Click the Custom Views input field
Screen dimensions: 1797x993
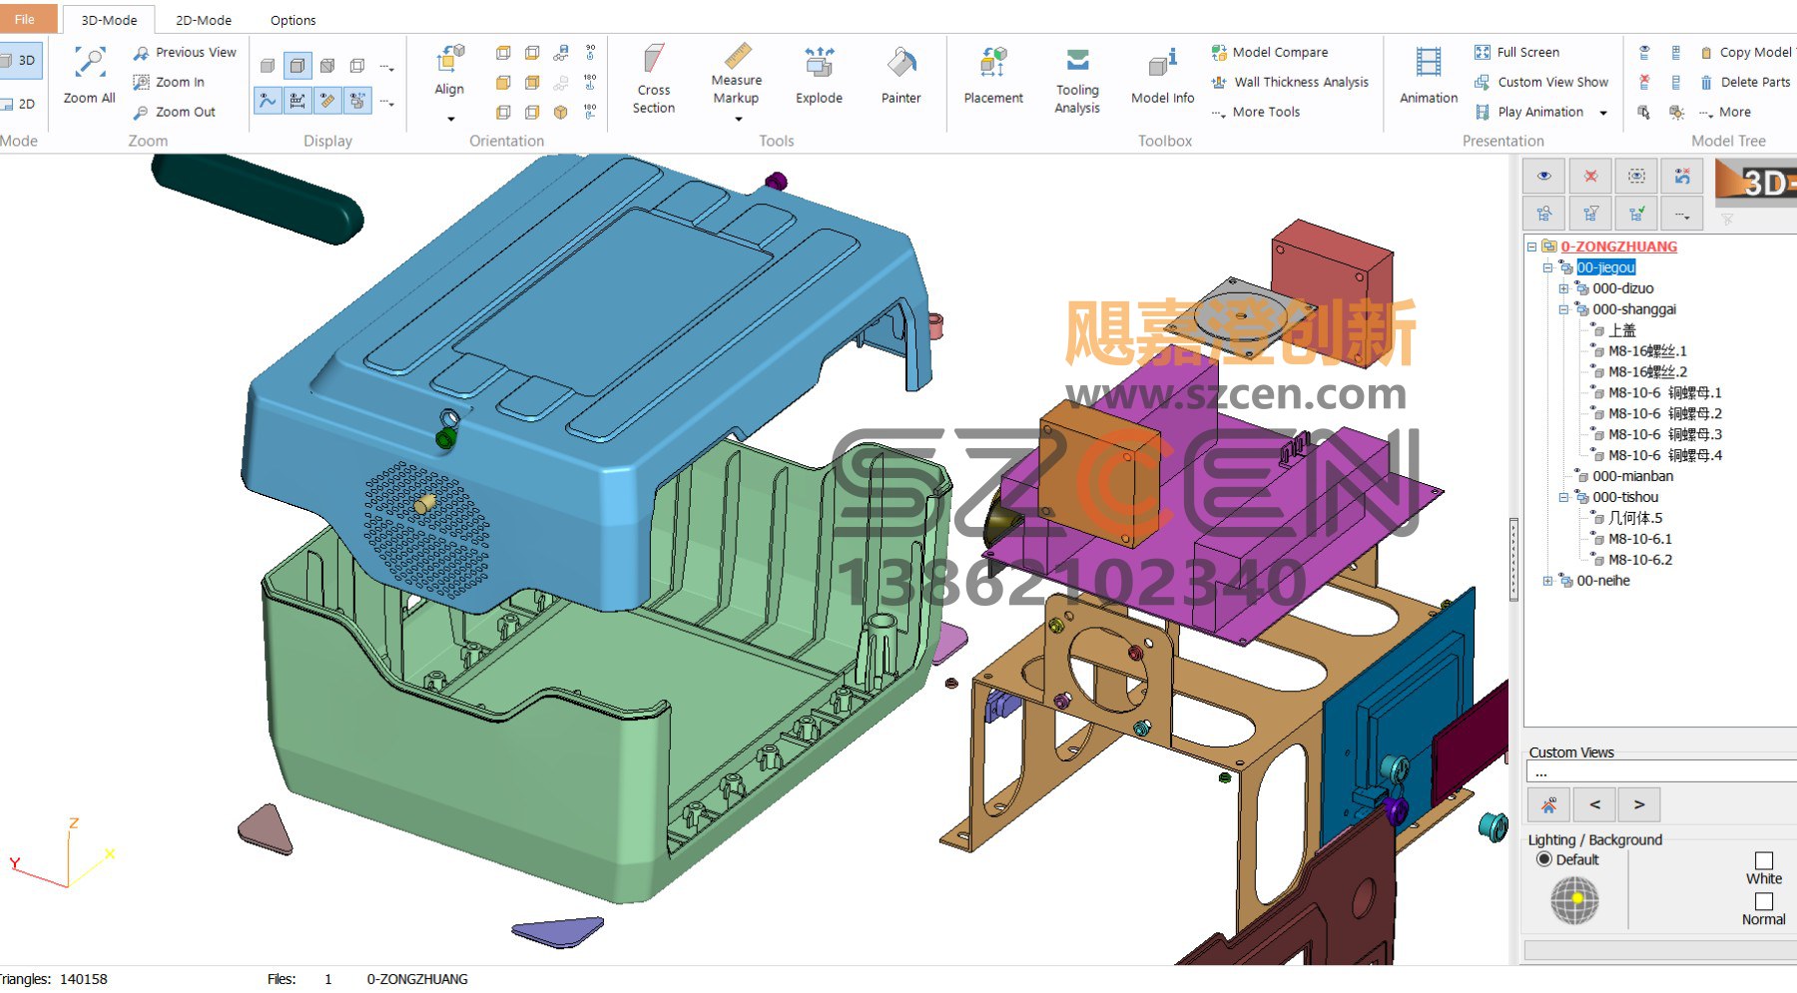(x=1661, y=771)
